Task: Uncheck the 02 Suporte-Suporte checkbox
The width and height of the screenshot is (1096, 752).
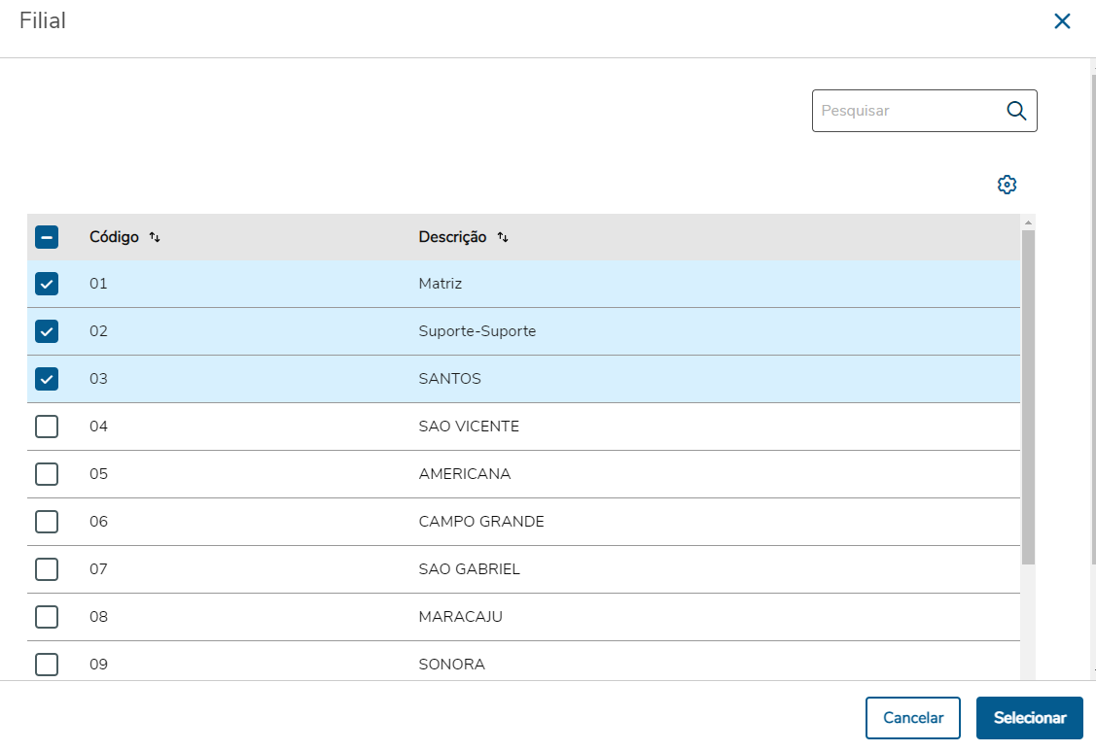Action: pos(47,331)
